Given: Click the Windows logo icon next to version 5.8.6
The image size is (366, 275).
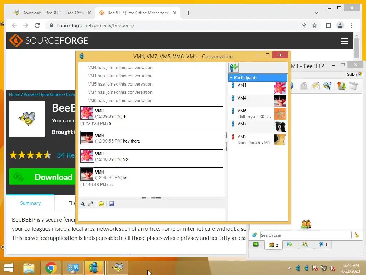Looking at the screenshot, I should [x=360, y=74].
